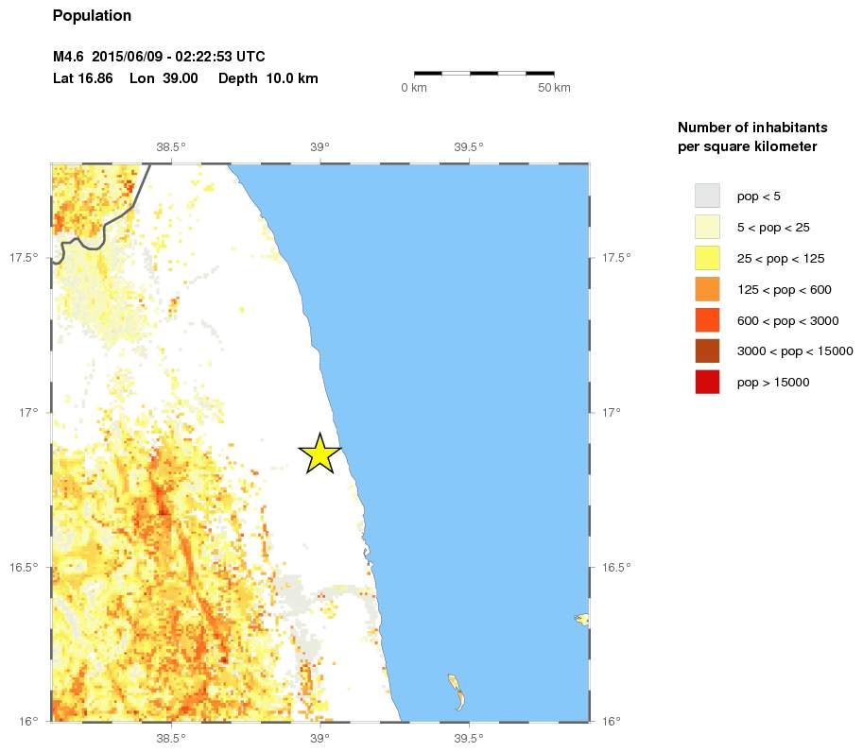Click the '39.5°' longitude label below the map
This screenshot has height=752, width=863.
click(x=469, y=738)
